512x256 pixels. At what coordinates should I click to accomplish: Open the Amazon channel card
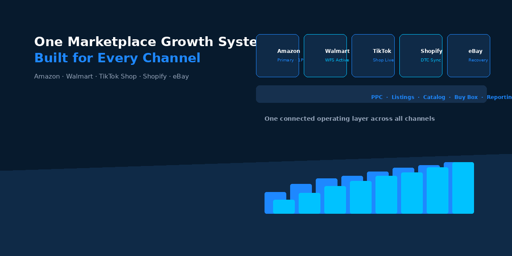(x=277, y=55)
